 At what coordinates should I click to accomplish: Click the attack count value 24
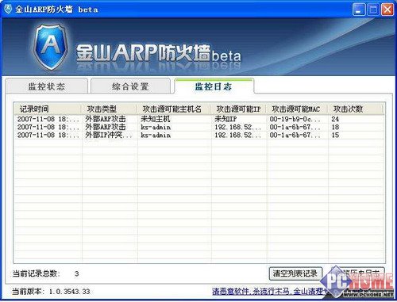(x=335, y=119)
